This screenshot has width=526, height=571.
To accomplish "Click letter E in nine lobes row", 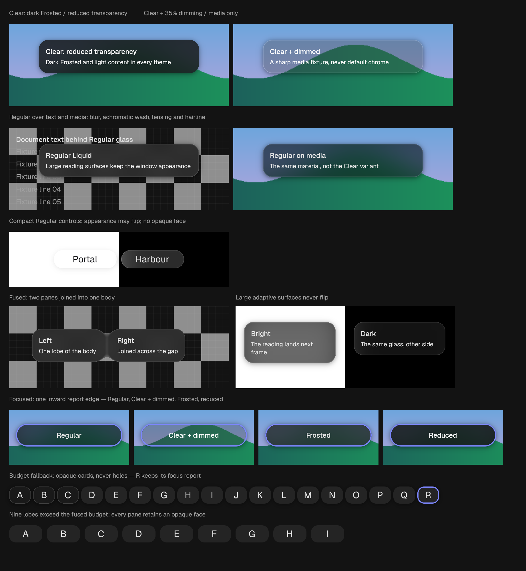I will coord(177,534).
